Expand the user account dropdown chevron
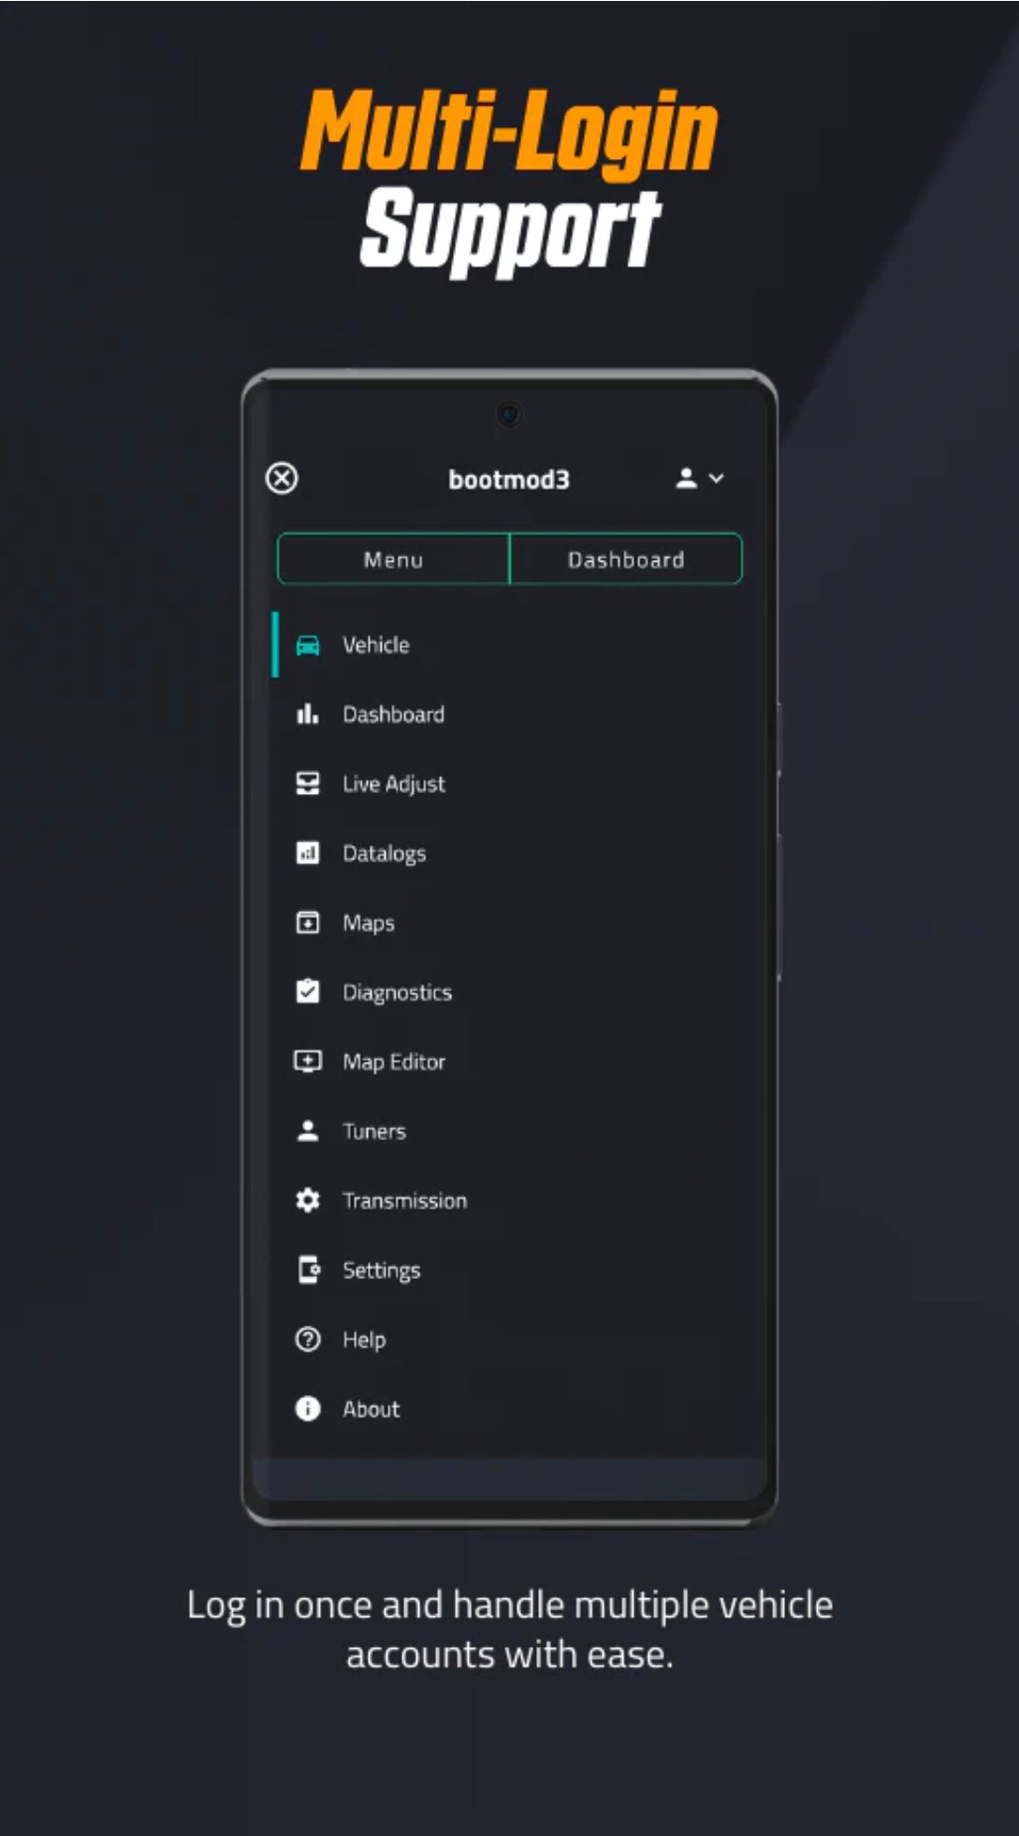 click(x=717, y=478)
